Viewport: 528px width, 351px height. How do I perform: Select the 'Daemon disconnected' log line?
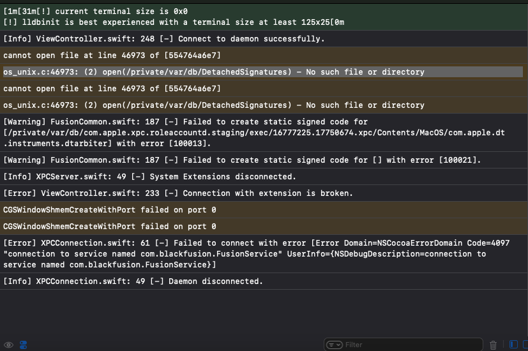tap(133, 281)
